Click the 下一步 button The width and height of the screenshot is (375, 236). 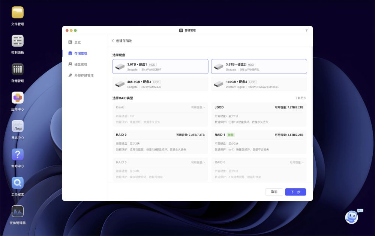coord(295,192)
